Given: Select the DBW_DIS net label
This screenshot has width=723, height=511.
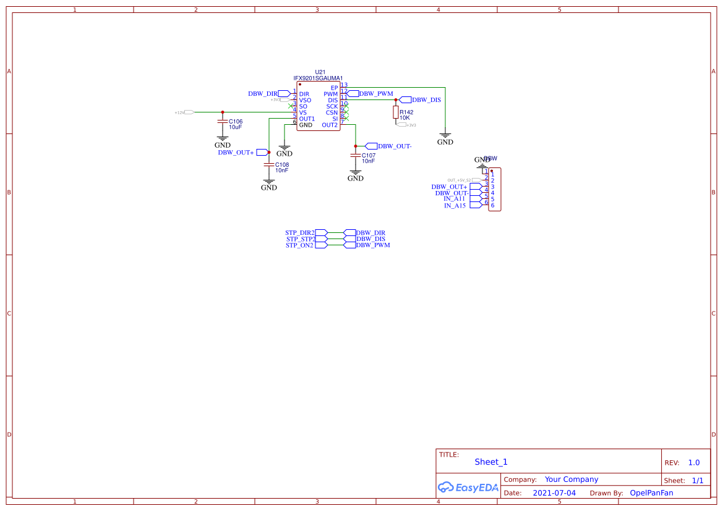Looking at the screenshot, I should (x=424, y=99).
